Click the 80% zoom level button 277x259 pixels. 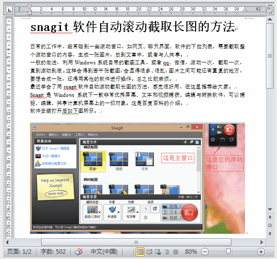[191, 252]
